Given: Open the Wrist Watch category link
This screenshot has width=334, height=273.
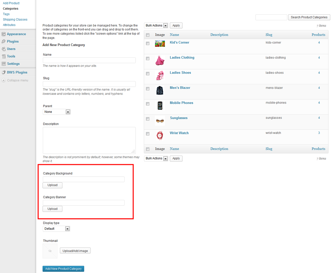Looking at the screenshot, I should [x=179, y=133].
